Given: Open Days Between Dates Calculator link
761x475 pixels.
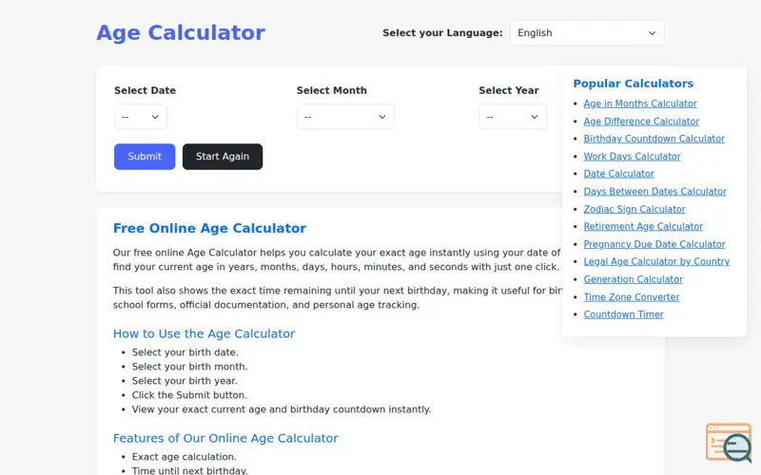Looking at the screenshot, I should [655, 192].
